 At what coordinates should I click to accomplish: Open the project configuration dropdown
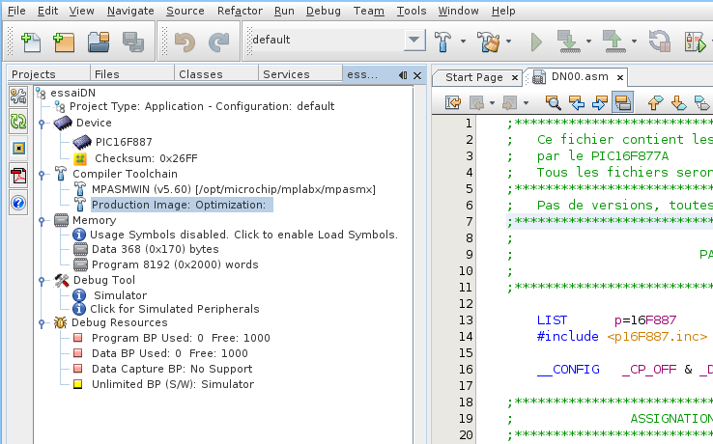(x=414, y=41)
